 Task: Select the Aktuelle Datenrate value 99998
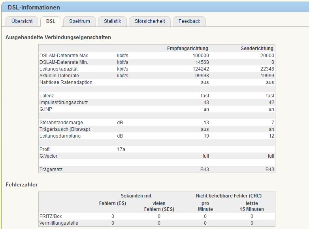point(202,76)
